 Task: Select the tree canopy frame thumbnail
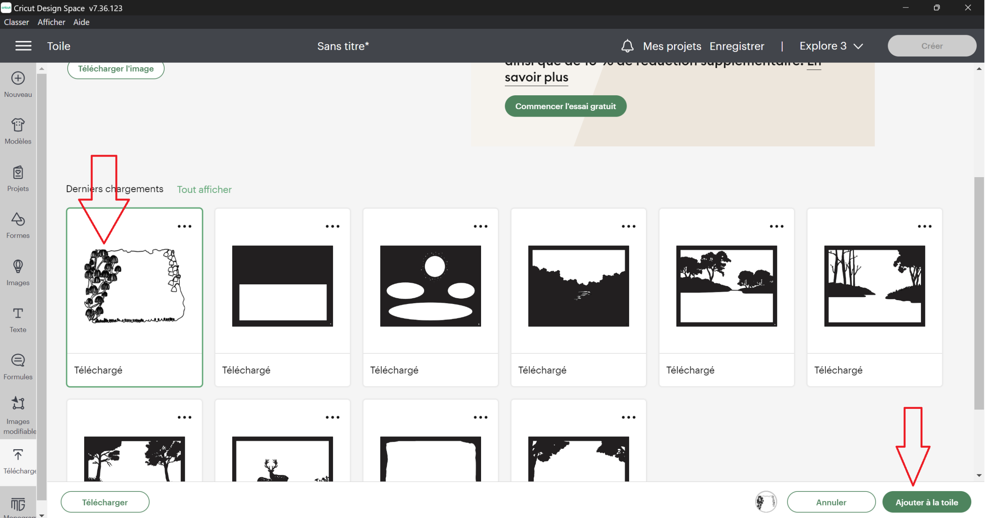click(578, 459)
